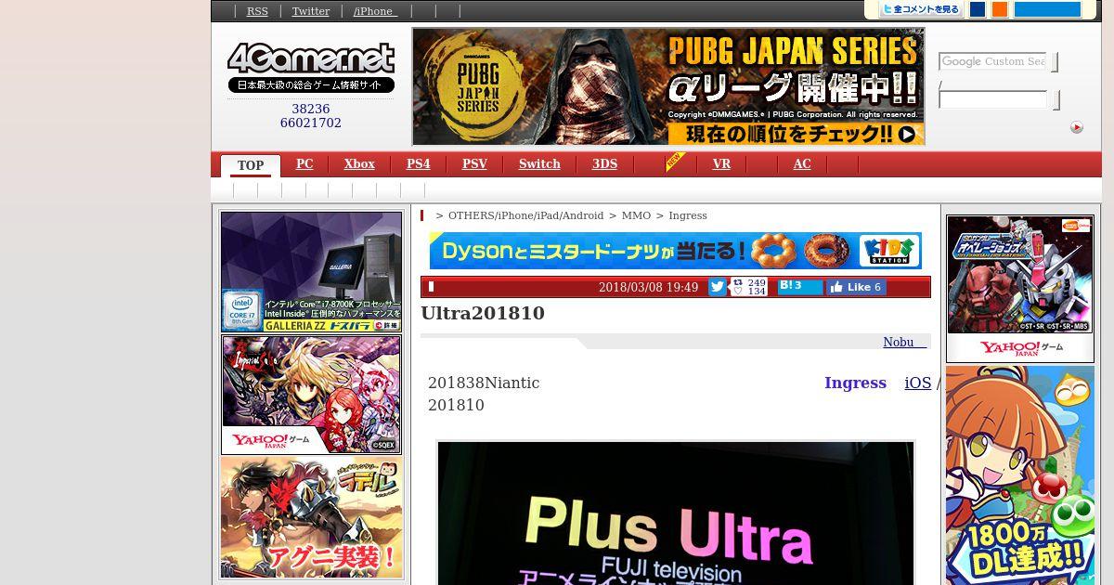Open the iOS platform link
Viewport: 1114px width, 585px height.
[x=918, y=383]
